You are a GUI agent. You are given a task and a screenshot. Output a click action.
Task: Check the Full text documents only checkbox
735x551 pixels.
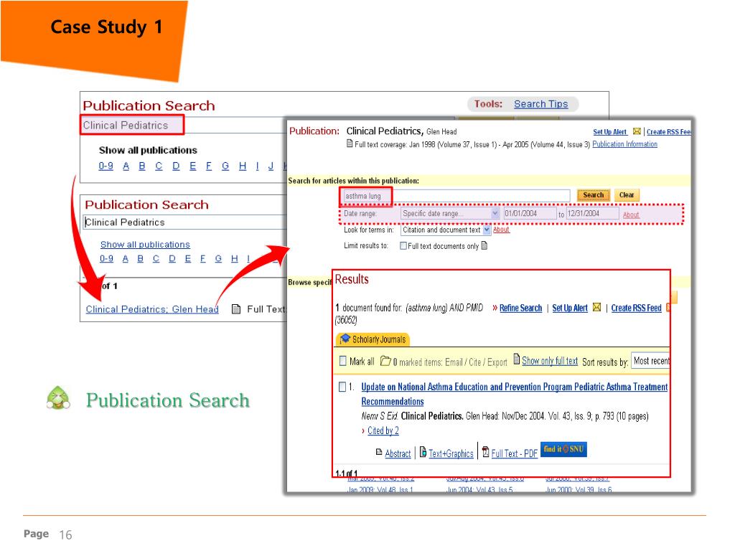coord(403,245)
